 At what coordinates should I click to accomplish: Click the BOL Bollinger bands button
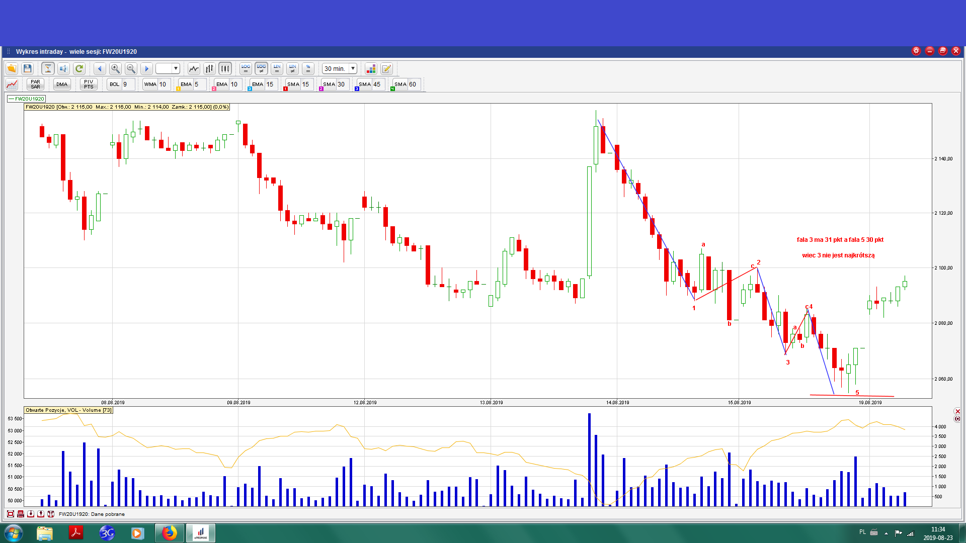[x=115, y=84]
